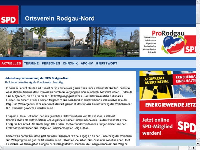This screenshot has width=200, height=150.
Task: Click vertical scrollbar down arrow
Action: tap(198, 144)
